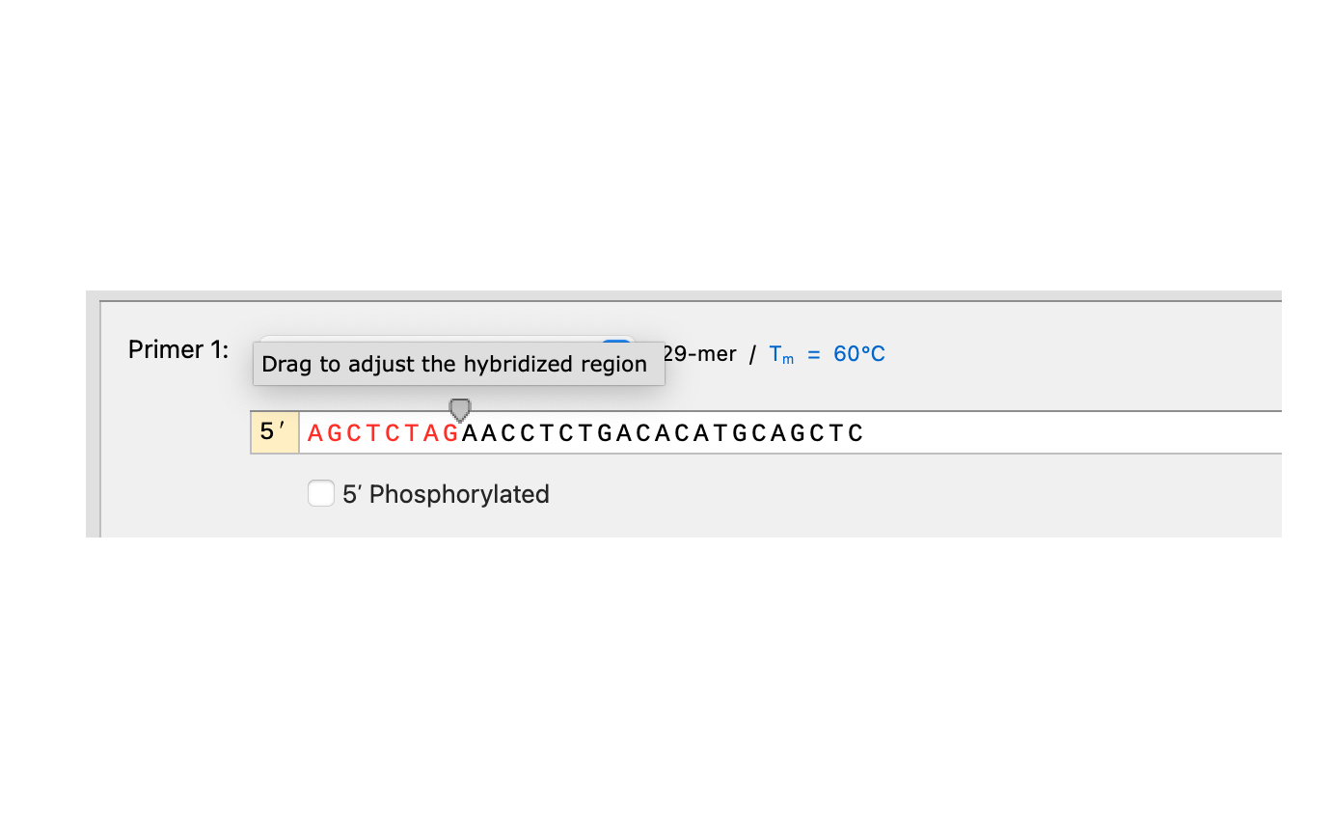Image resolution: width=1332 pixels, height=828 pixels.
Task: Open the Tm = 60°C link
Action: tap(828, 354)
